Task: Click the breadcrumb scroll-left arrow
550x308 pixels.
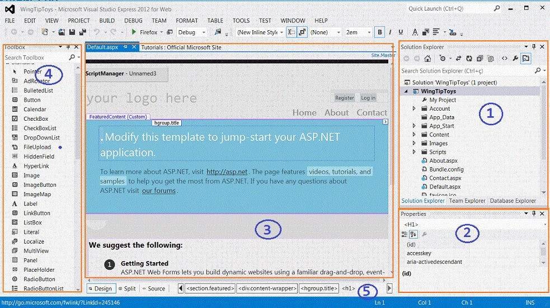Action: click(181, 288)
